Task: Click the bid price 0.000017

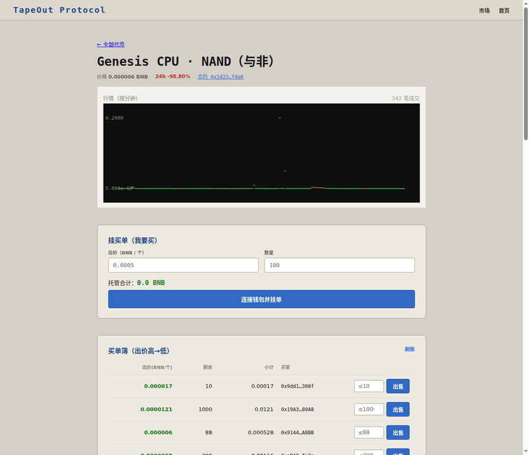Action: click(158, 386)
